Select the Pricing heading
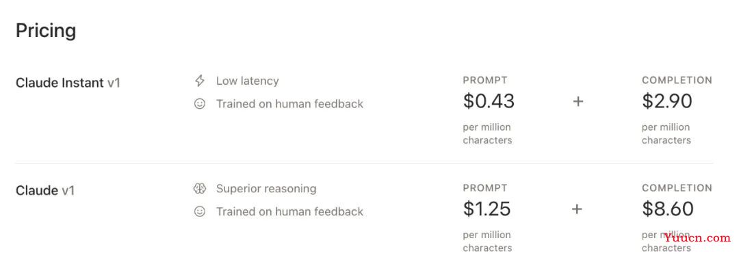The height and width of the screenshot is (275, 739). [x=46, y=31]
